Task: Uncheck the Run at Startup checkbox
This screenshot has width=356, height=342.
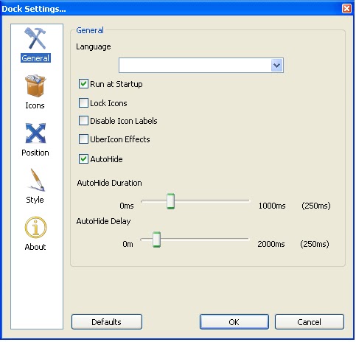Action: tap(83, 84)
